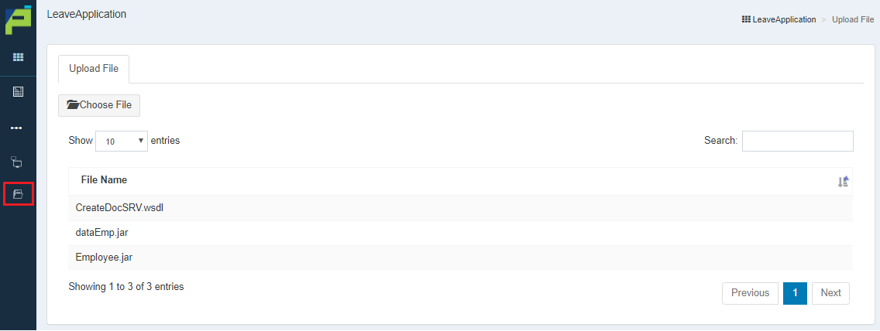Expand the Show entries count dropdown

coord(122,141)
